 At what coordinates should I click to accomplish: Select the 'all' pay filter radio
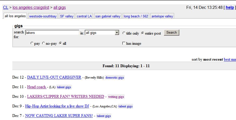pyautogui.click(x=60, y=43)
